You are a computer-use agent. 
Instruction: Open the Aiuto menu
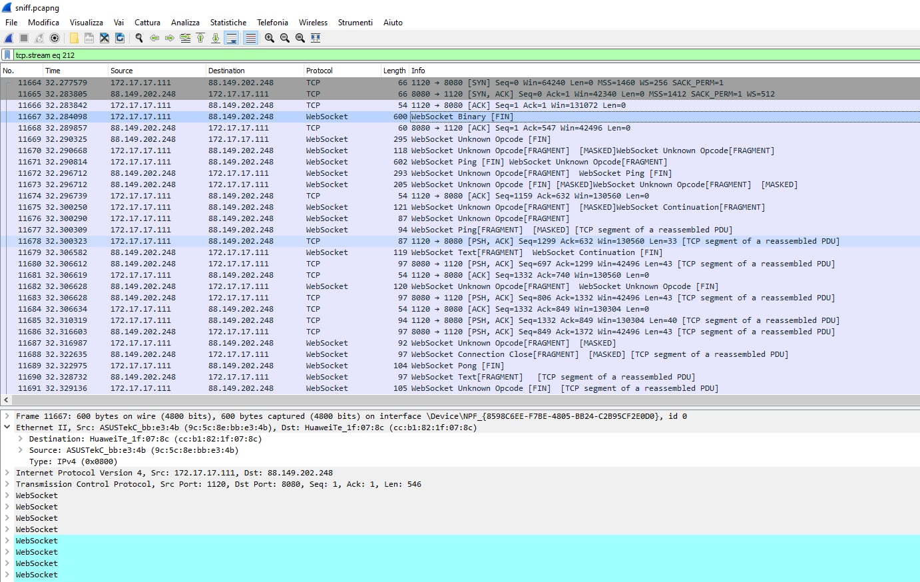tap(393, 23)
